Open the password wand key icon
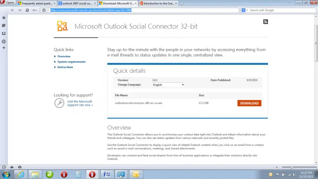 click(x=35, y=10)
